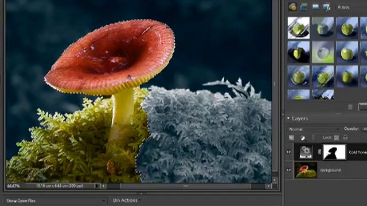Screen dimensions: 367x206
Task: Open the Normal blend mode dropdown
Action: [x=314, y=129]
